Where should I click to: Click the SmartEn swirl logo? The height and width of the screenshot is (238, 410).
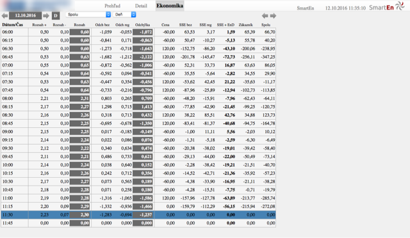point(400,6)
